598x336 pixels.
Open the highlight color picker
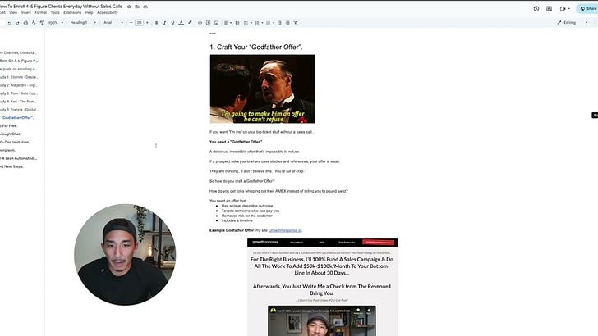click(190, 23)
